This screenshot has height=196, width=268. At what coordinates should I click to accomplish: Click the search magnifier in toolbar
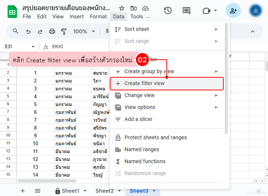[x=16, y=31]
